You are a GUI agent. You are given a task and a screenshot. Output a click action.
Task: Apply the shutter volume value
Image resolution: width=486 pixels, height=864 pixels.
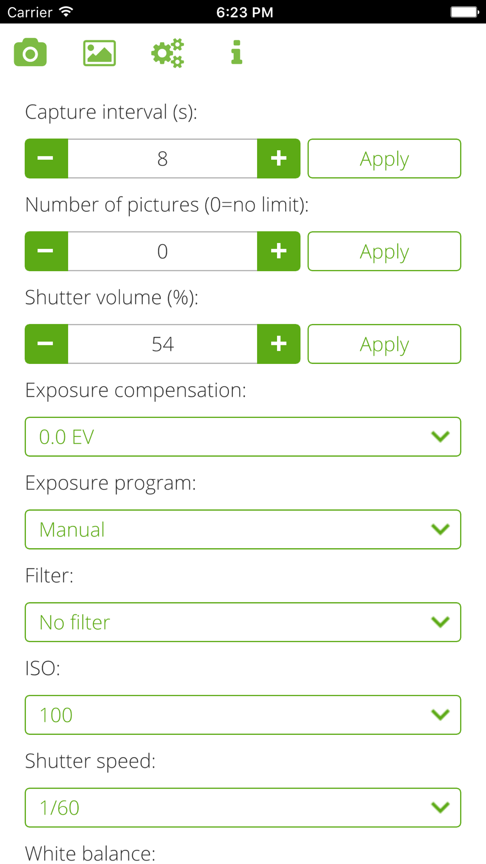click(384, 344)
